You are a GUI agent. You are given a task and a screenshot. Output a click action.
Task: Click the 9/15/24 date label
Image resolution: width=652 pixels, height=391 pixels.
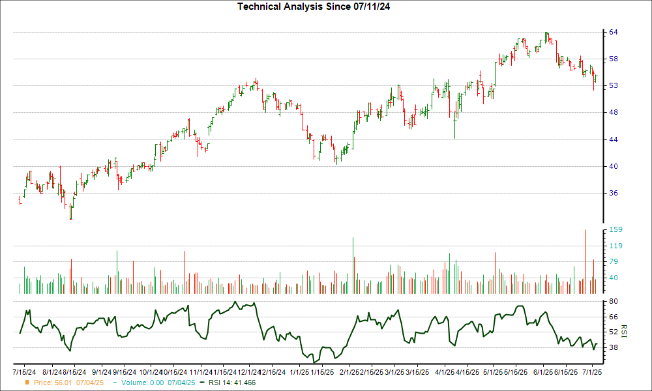(x=125, y=372)
